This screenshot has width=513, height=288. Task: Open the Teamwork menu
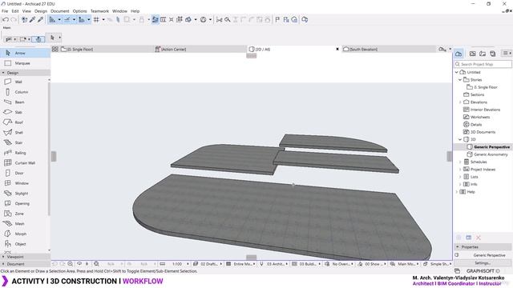(x=99, y=11)
